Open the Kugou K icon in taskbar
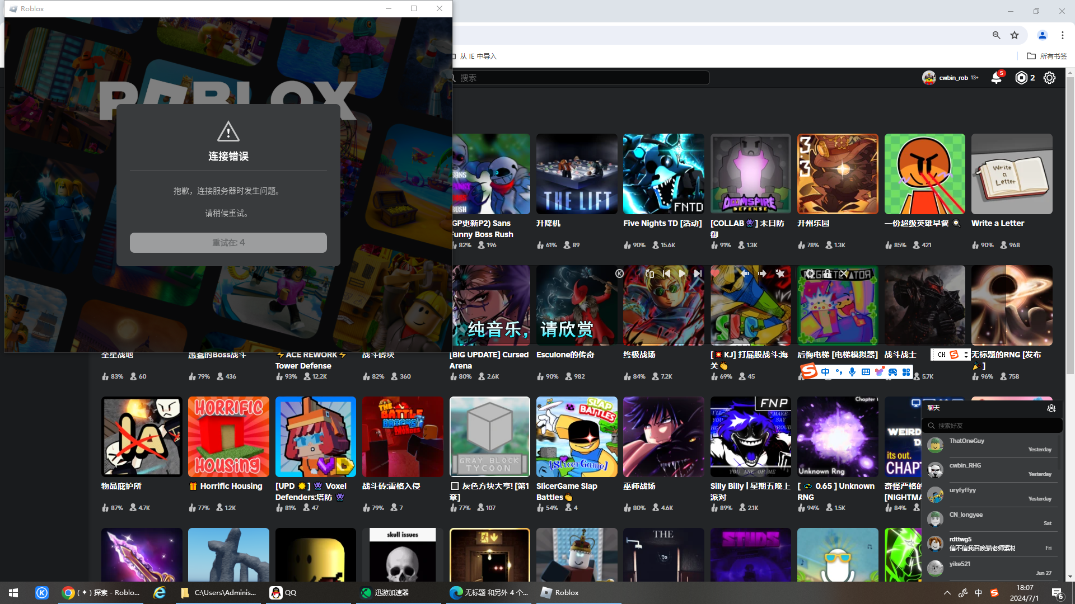 [x=42, y=593]
